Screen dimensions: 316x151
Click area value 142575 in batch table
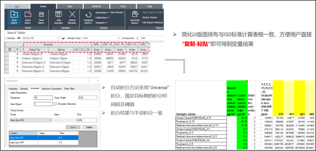132,71
